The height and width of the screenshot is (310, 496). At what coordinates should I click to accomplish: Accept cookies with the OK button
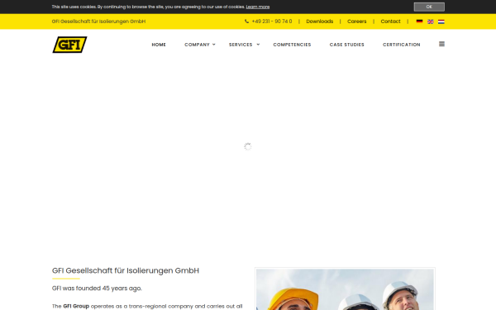[429, 7]
